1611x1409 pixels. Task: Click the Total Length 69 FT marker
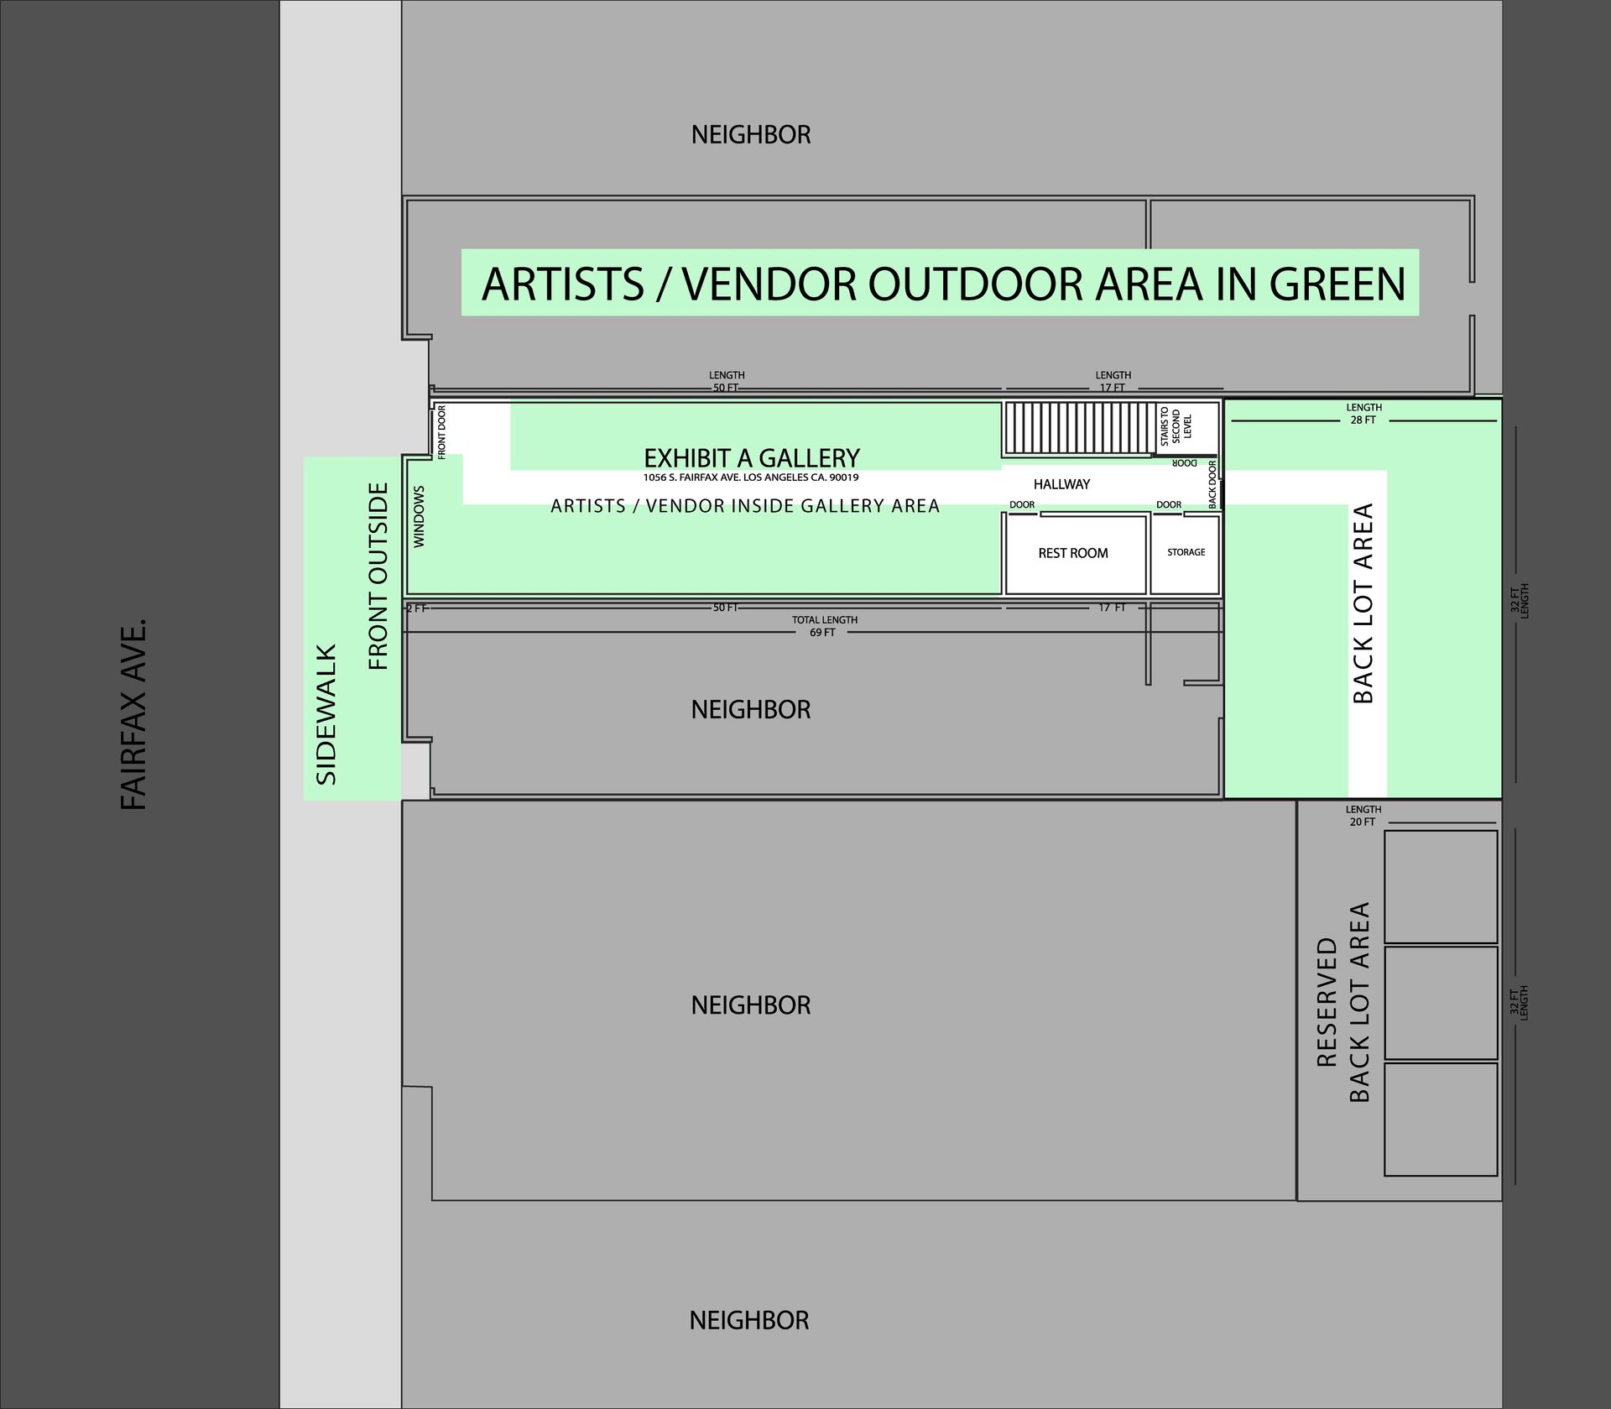click(824, 626)
